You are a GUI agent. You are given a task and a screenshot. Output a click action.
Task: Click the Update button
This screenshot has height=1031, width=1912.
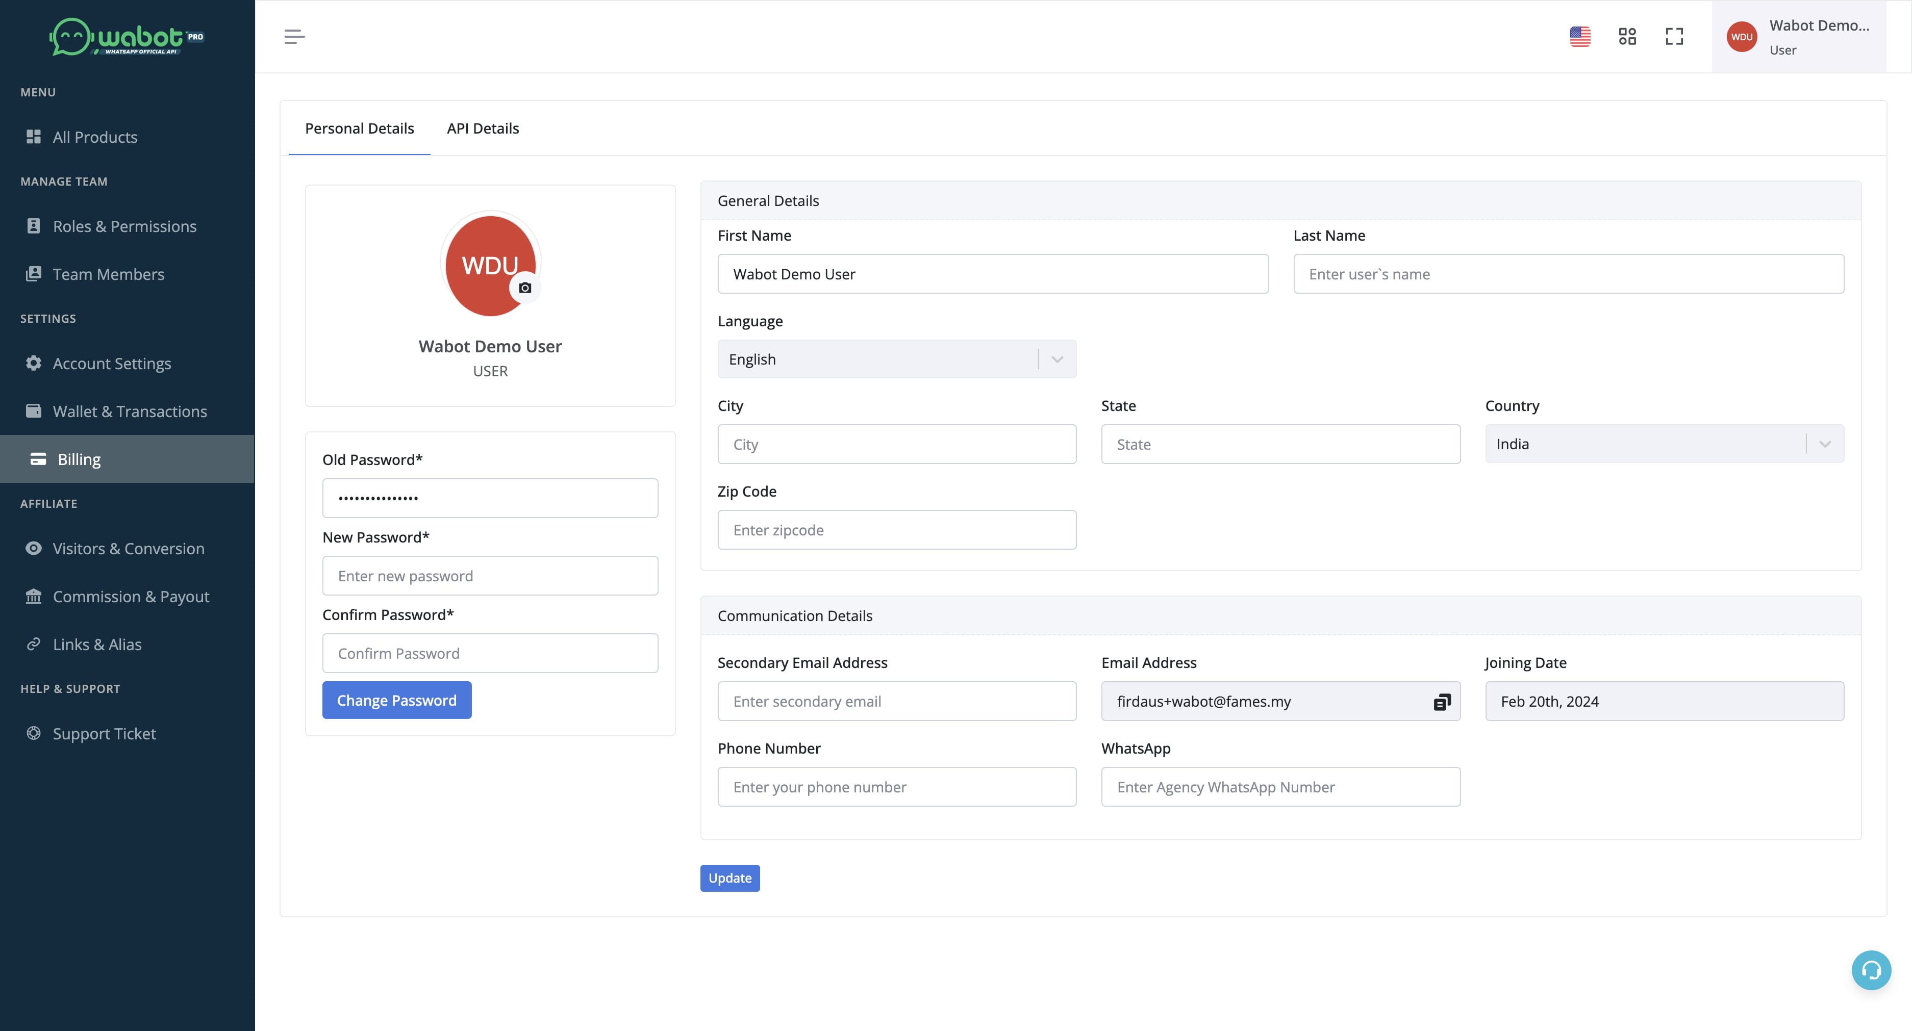pyautogui.click(x=729, y=878)
